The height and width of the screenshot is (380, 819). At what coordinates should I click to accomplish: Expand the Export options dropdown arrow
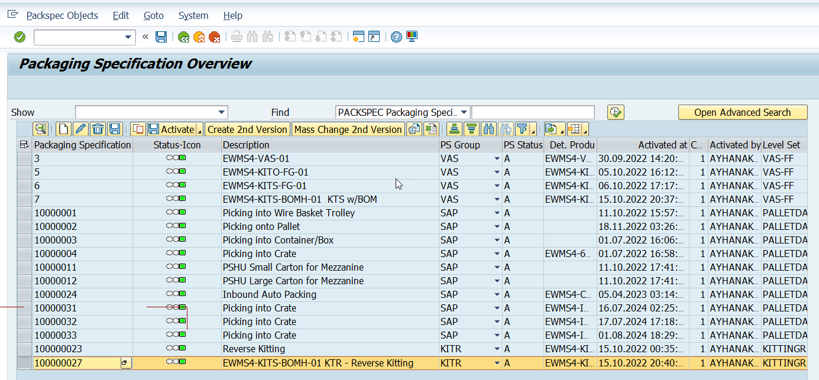(x=562, y=130)
